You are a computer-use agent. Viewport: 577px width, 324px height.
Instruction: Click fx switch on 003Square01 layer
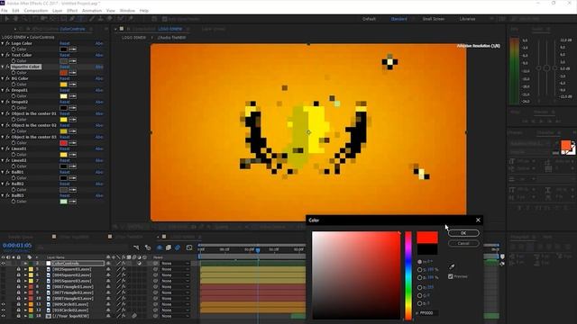tap(124, 269)
